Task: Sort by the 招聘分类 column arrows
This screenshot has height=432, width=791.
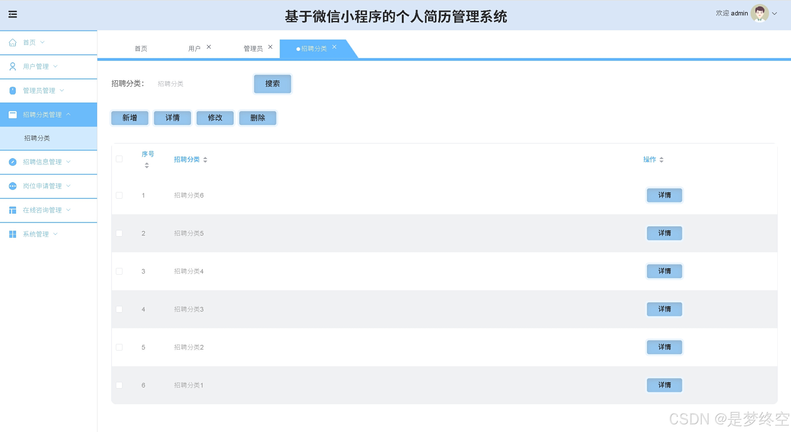Action: coord(205,160)
